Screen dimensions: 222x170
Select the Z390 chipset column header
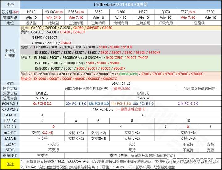210,12
